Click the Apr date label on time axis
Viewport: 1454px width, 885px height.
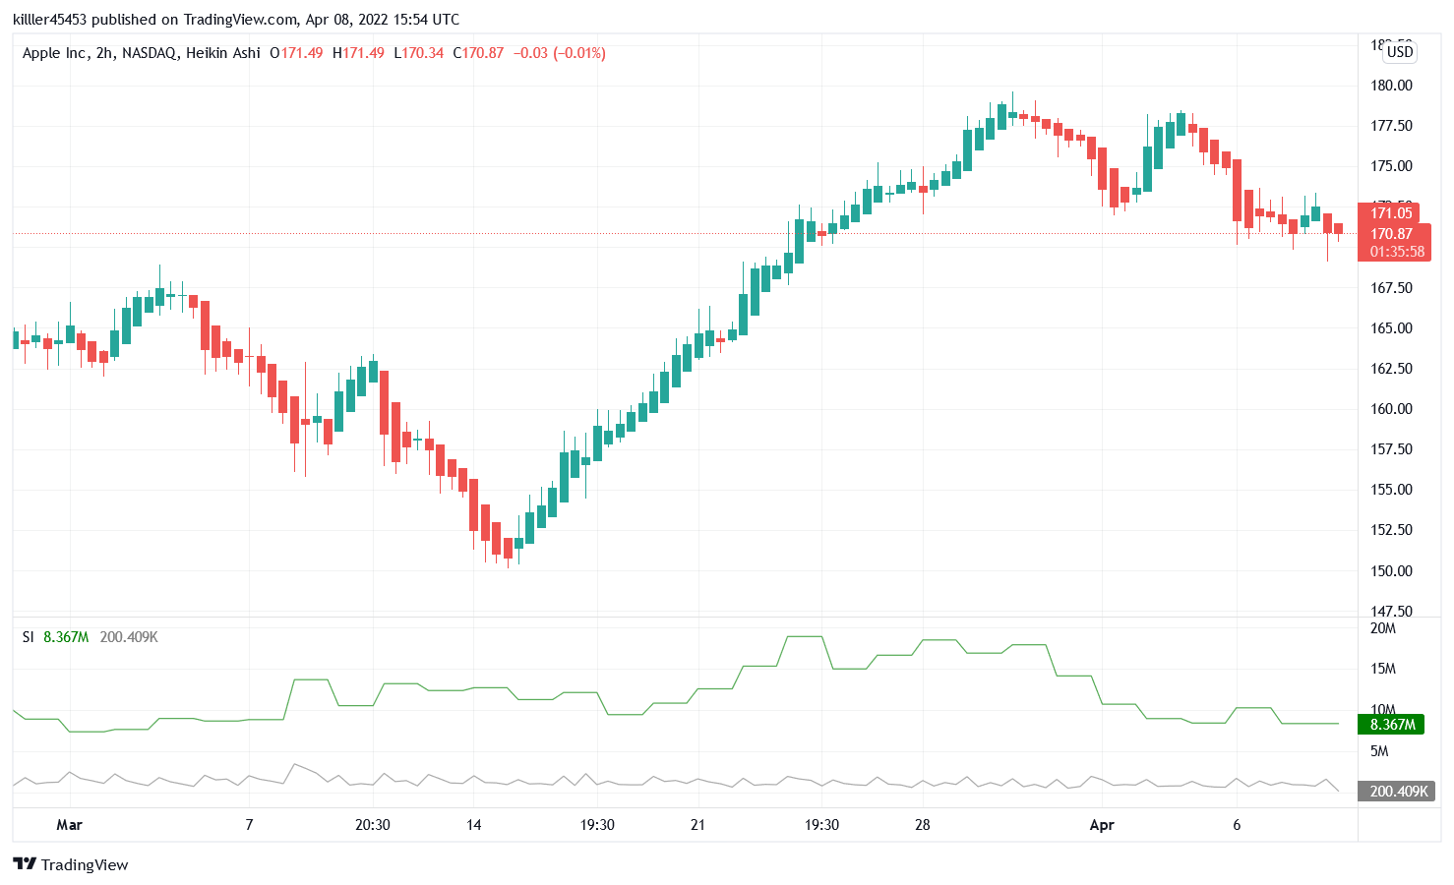coord(1102,825)
